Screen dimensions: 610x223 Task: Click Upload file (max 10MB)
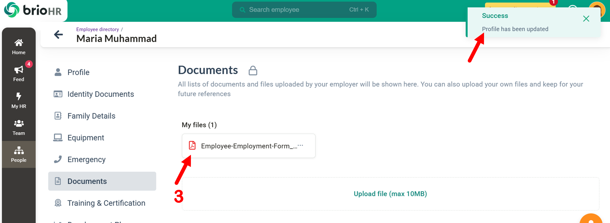click(x=390, y=194)
